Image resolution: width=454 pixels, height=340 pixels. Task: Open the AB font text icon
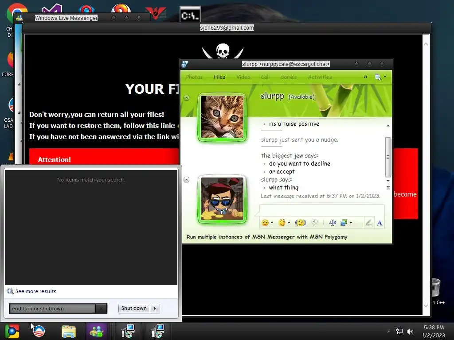point(333,223)
